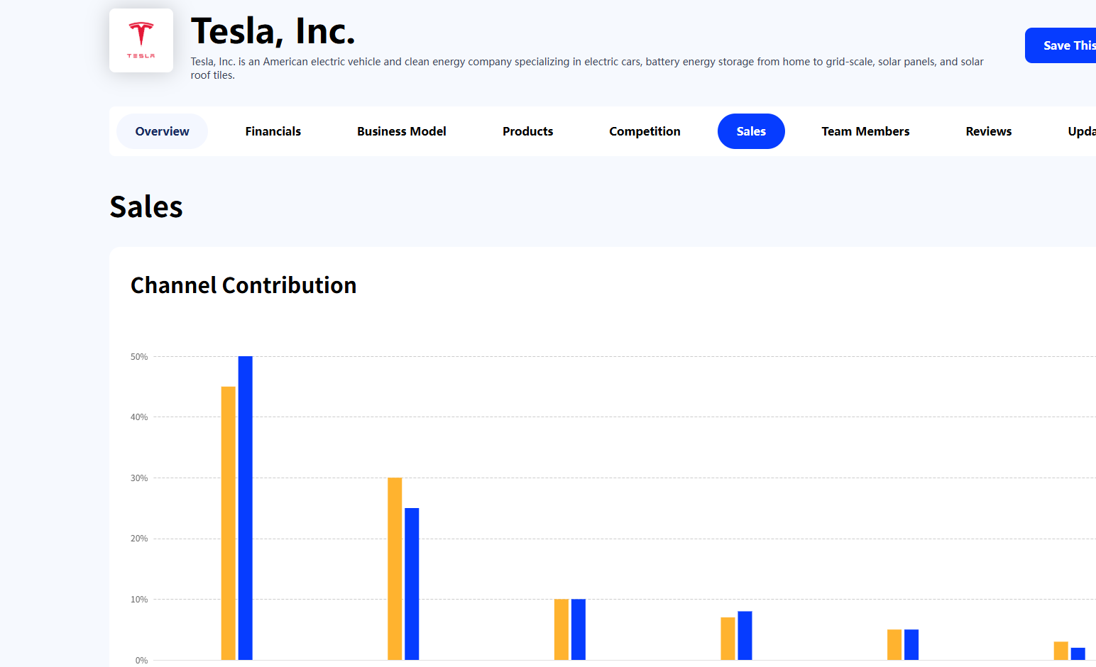Click the 30% y-axis label
The width and height of the screenshot is (1096, 667).
click(x=139, y=478)
